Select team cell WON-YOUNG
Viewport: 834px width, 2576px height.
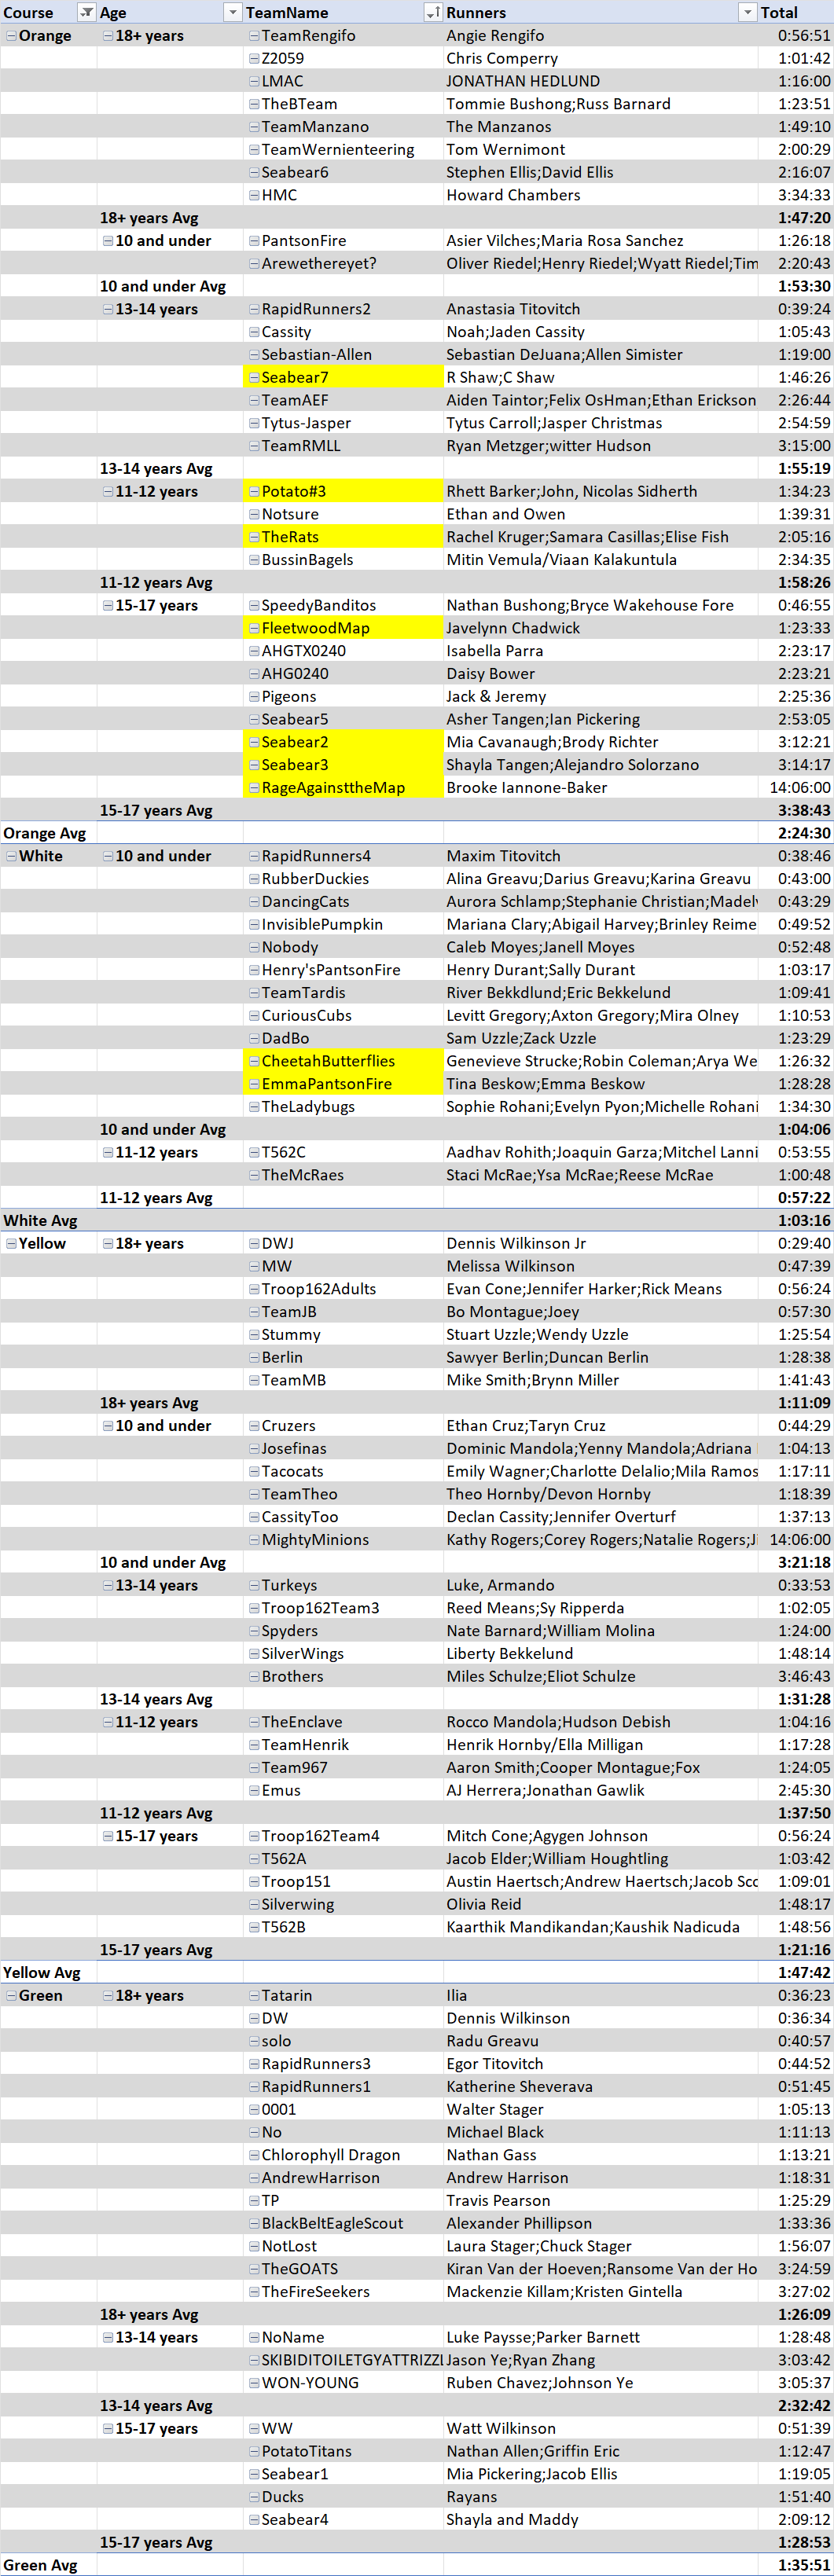(x=343, y=2383)
